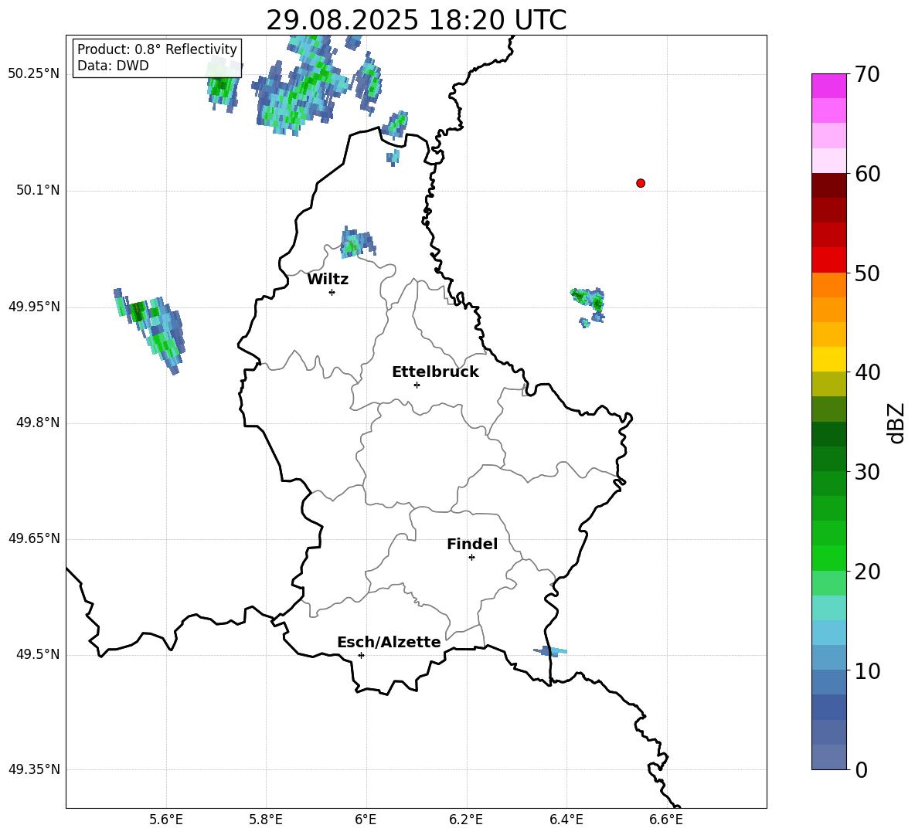Click the '6°E' longitude label
Viewport: 915px width, 835px height.
click(366, 820)
